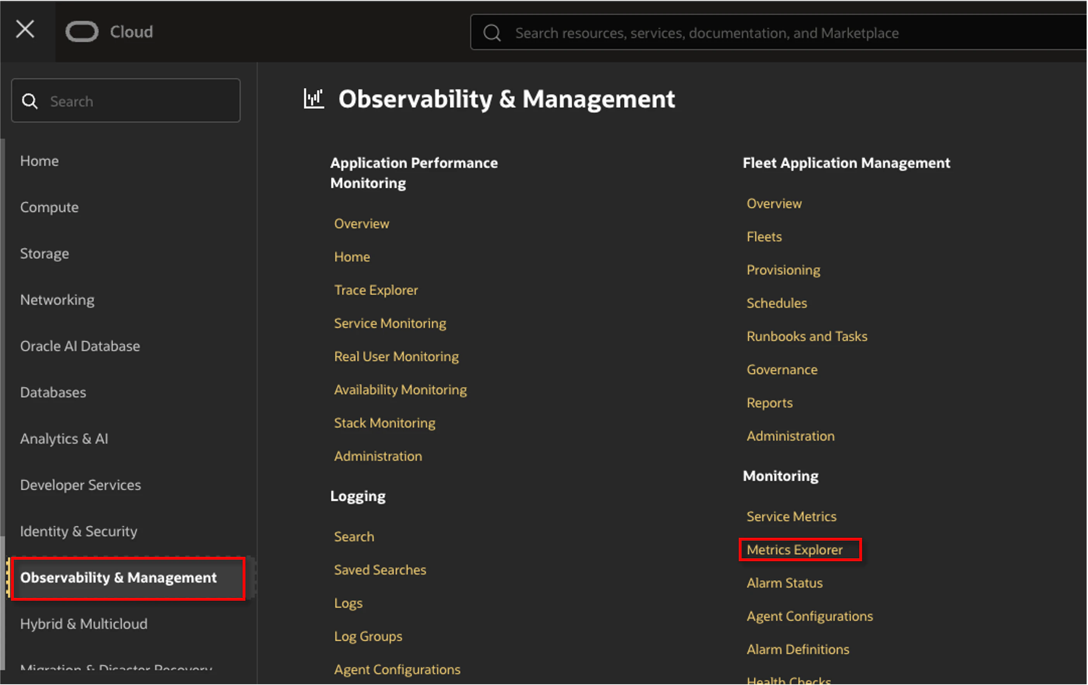Image resolution: width=1088 pixels, height=685 pixels.
Task: Click the Monitoring section heading
Action: 780,476
